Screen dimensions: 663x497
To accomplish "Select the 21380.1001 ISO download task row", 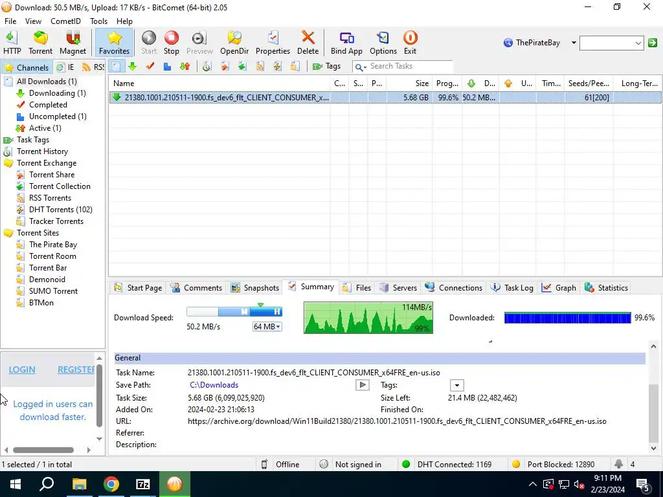I will [385, 98].
